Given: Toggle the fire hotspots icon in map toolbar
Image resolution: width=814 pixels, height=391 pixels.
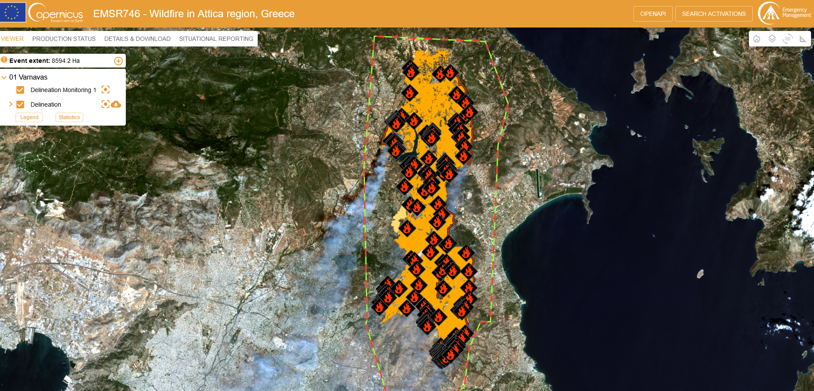Looking at the screenshot, I should tap(757, 39).
